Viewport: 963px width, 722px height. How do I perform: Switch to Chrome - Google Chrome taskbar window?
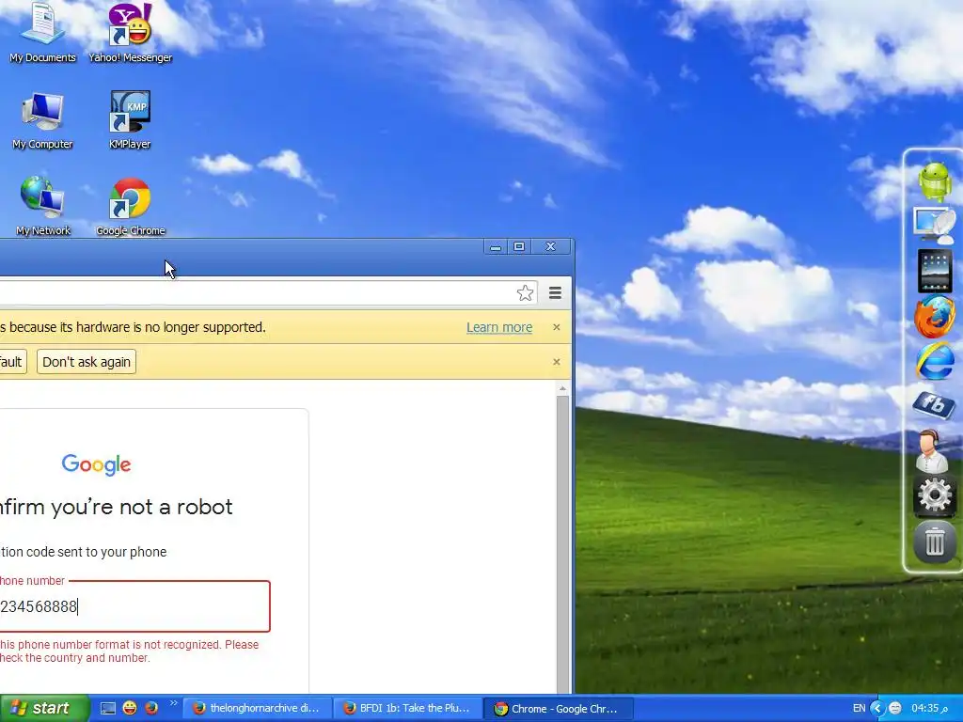tap(558, 709)
